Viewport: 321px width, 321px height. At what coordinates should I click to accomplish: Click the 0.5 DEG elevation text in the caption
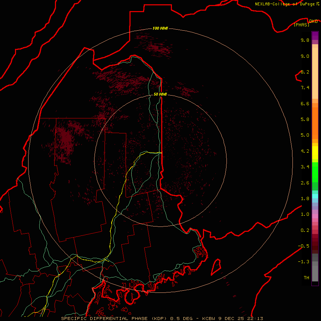[182, 319]
